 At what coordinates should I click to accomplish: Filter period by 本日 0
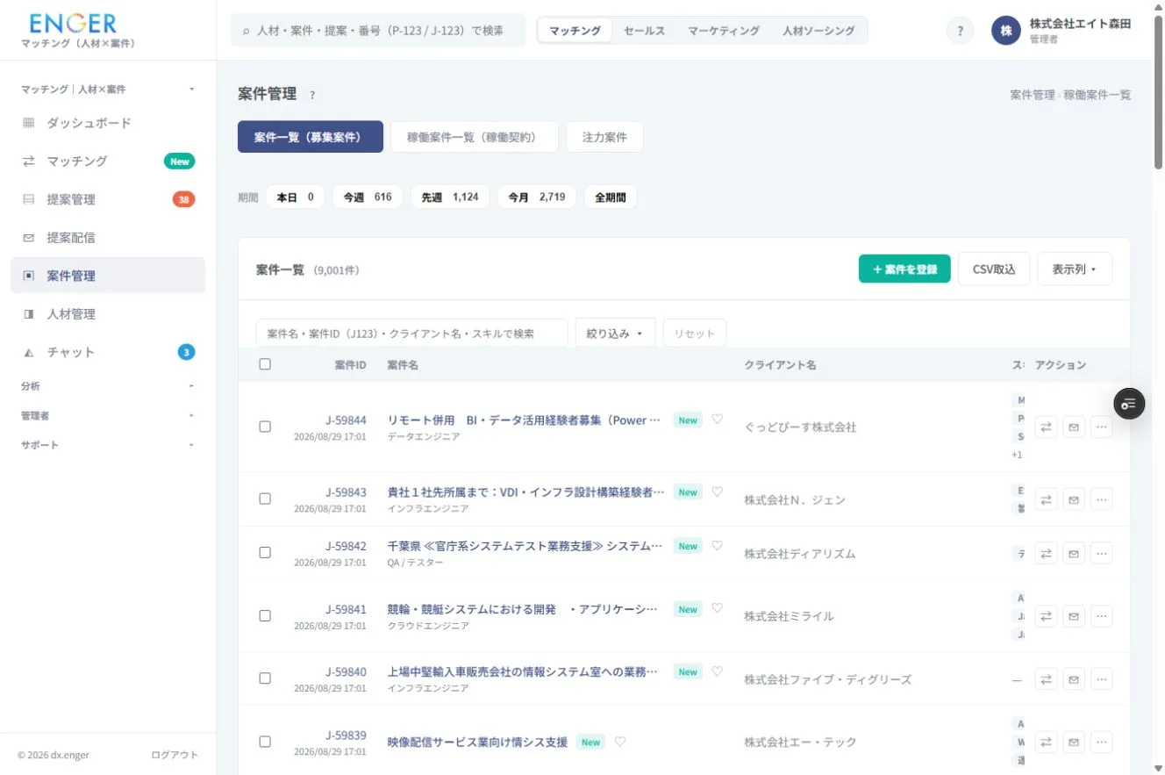click(296, 197)
